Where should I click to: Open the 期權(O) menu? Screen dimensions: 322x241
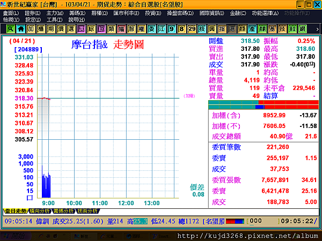click(x=99, y=13)
